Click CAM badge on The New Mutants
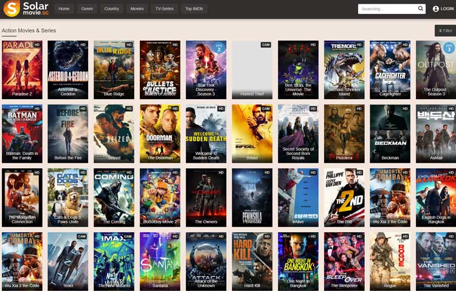The width and height of the screenshot is (456, 291). 128,236
